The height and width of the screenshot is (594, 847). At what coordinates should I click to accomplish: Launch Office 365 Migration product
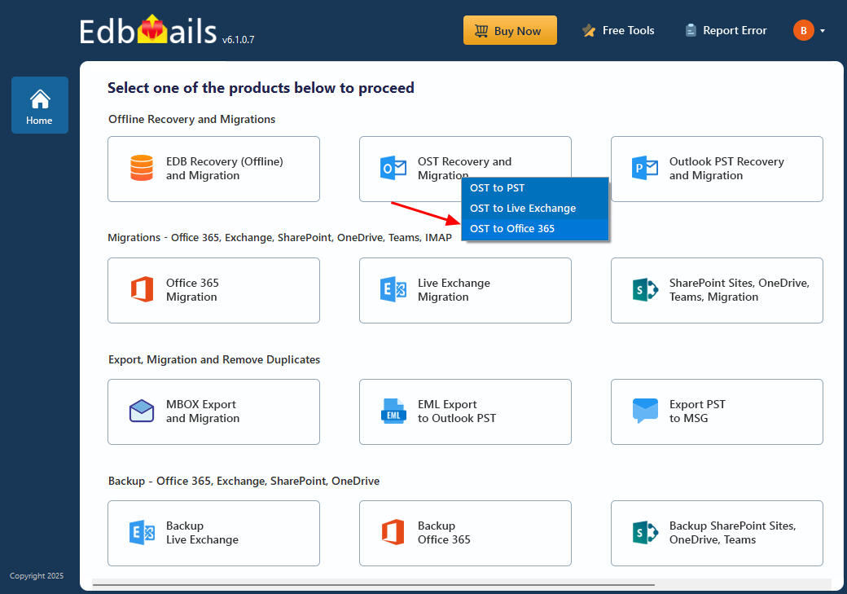[213, 291]
